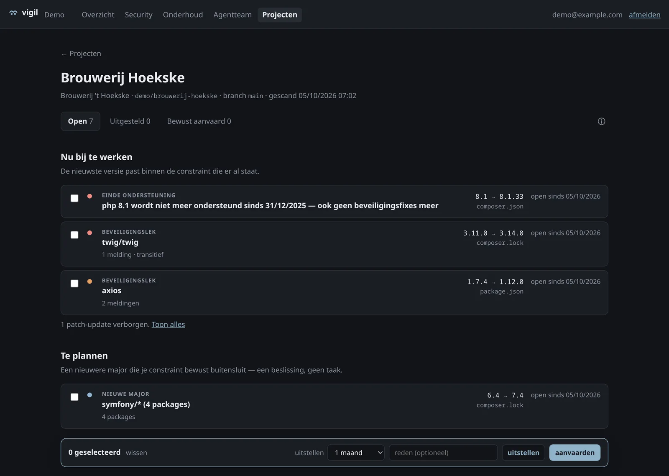Open the php 8.1 wordt niet meer ondersteund item

tap(270, 205)
